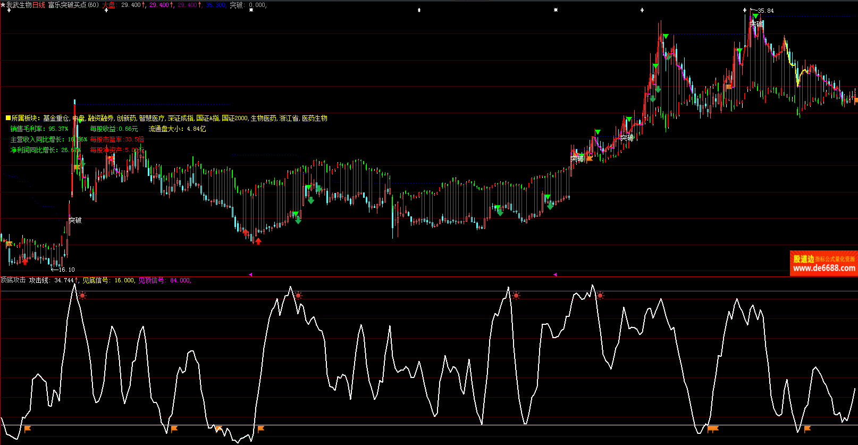Select the rightmost red sun signal marker
The height and width of the screenshot is (445, 858).
(x=600, y=295)
